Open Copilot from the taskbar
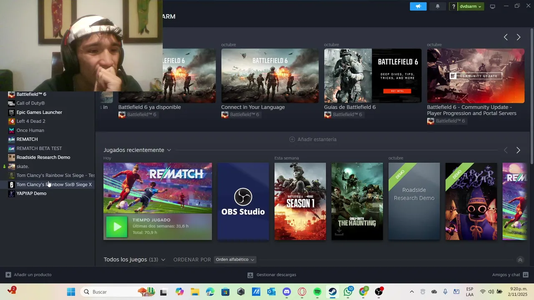The image size is (534, 300). (179, 292)
